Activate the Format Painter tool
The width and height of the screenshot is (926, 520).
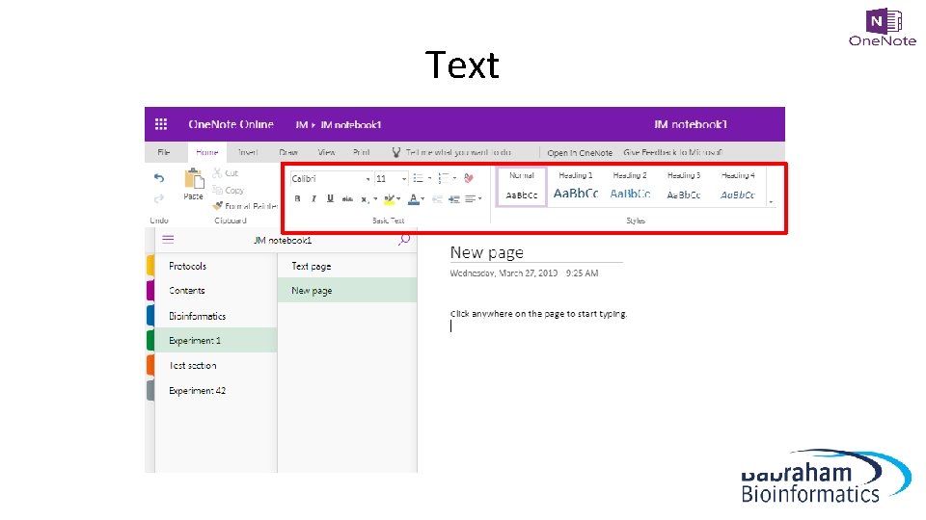tap(245, 206)
